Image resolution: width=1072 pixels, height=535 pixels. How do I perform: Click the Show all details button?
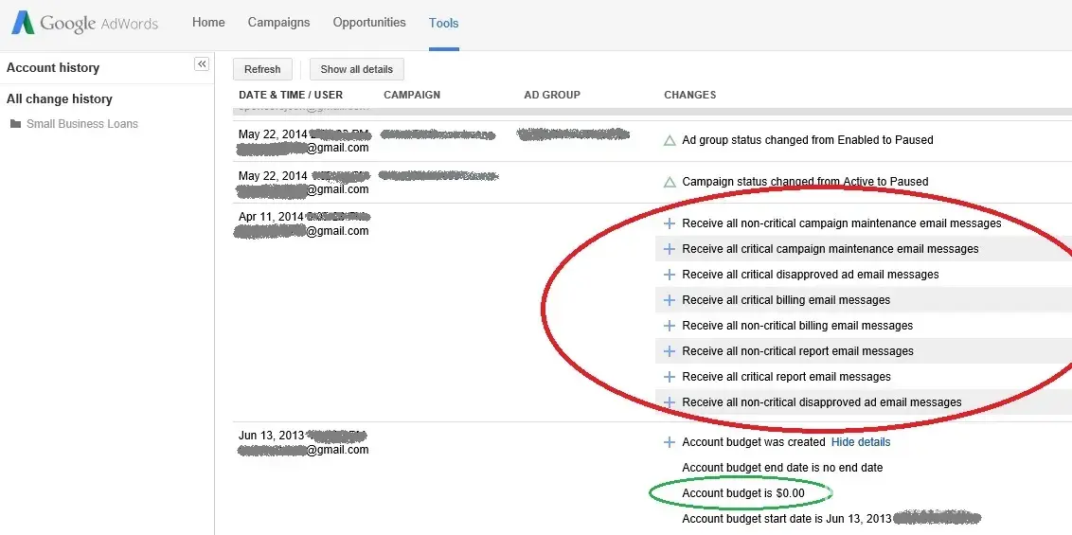pyautogui.click(x=356, y=69)
